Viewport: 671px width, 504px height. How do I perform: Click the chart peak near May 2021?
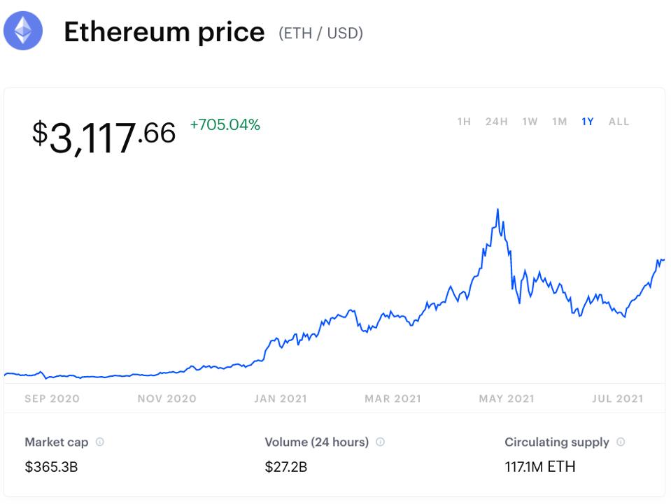tap(497, 210)
